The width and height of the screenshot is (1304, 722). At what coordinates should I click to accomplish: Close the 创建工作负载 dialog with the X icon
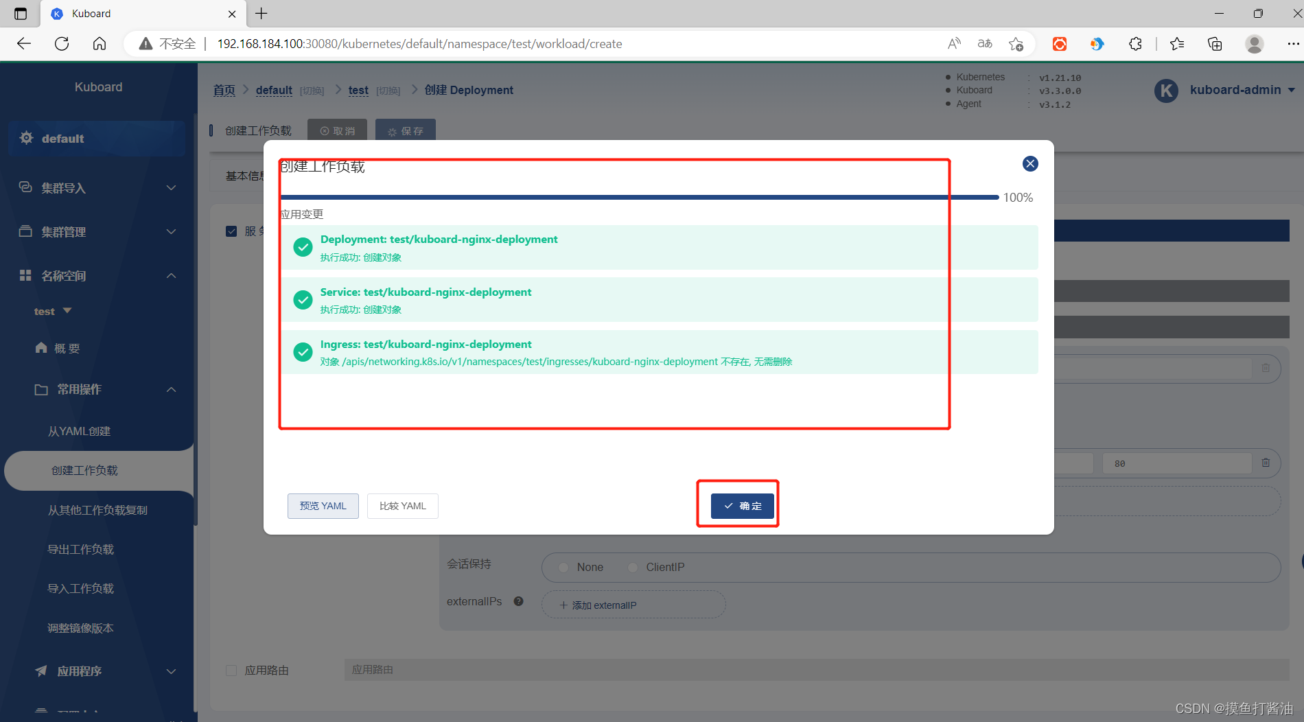coord(1030,163)
